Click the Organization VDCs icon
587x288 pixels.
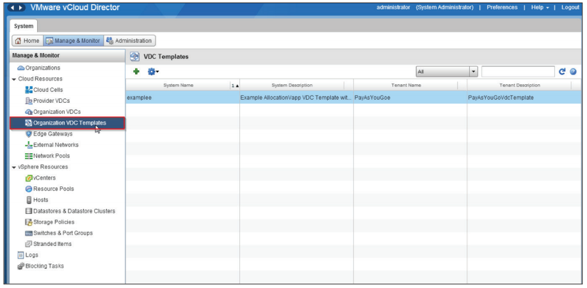[29, 112]
